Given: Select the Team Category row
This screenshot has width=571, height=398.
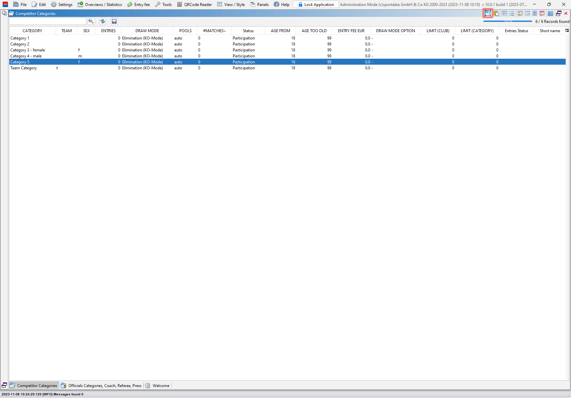Looking at the screenshot, I should click(x=24, y=68).
